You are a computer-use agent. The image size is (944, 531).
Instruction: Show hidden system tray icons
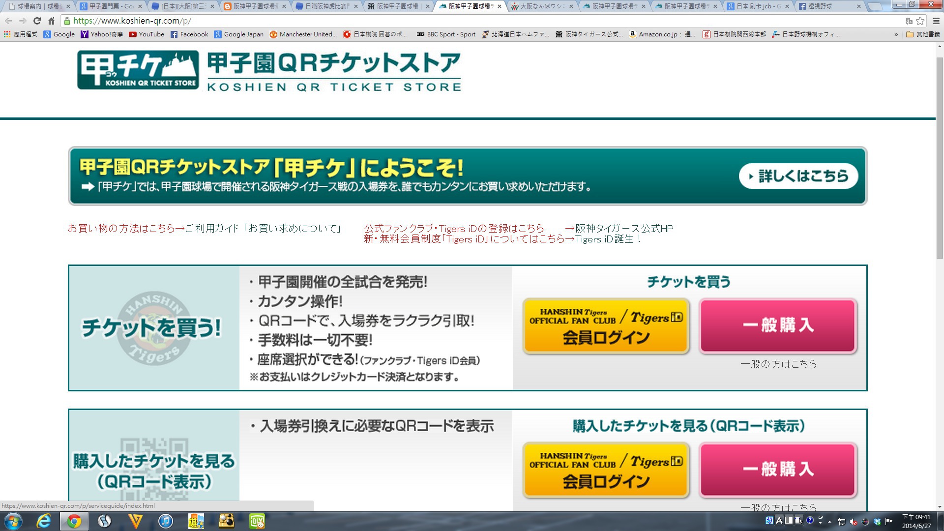coord(830,521)
